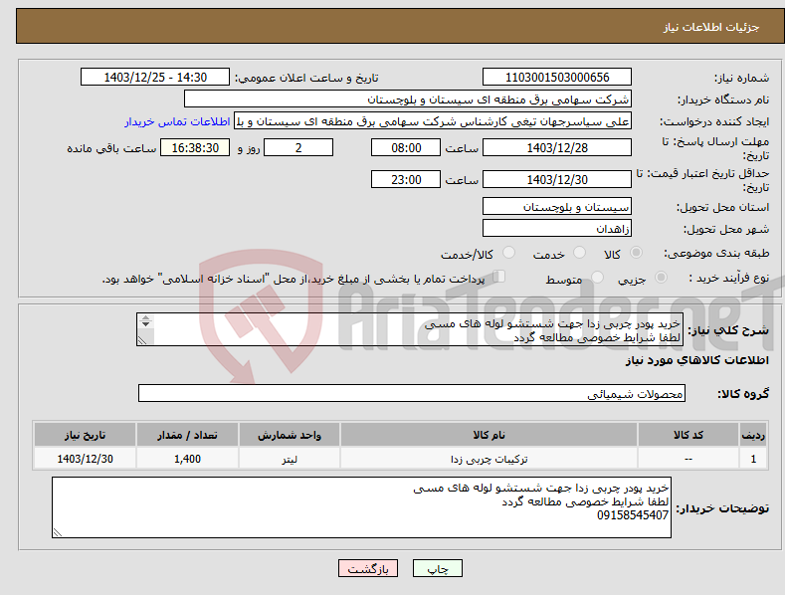Click the quantity cell 1,400
This screenshot has width=785, height=595.
point(187,459)
